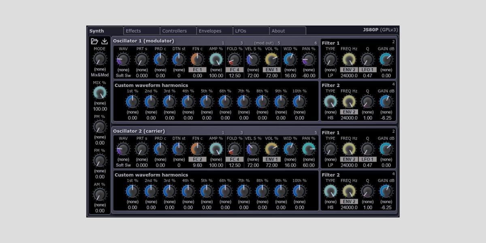
Task: Click Oscillator 1 FOLD % knob
Action: click(234, 60)
